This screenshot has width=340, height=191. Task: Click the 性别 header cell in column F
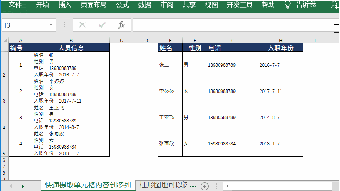click(x=195, y=48)
